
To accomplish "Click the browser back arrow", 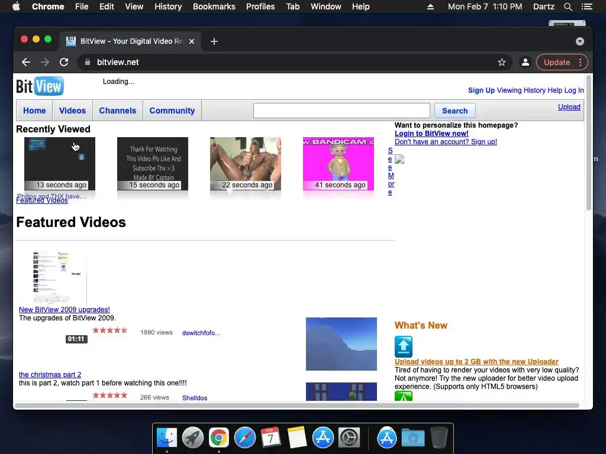I will click(26, 62).
